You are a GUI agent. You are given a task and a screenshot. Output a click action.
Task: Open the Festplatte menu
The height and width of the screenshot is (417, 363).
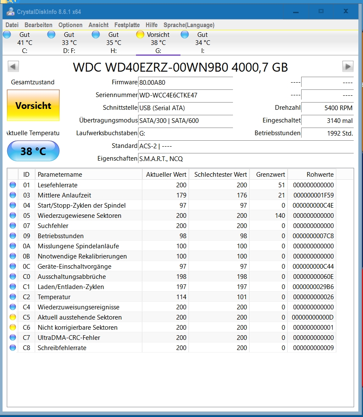click(127, 25)
